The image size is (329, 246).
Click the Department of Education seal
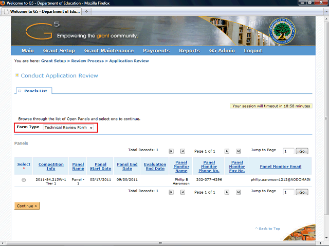(x=281, y=31)
